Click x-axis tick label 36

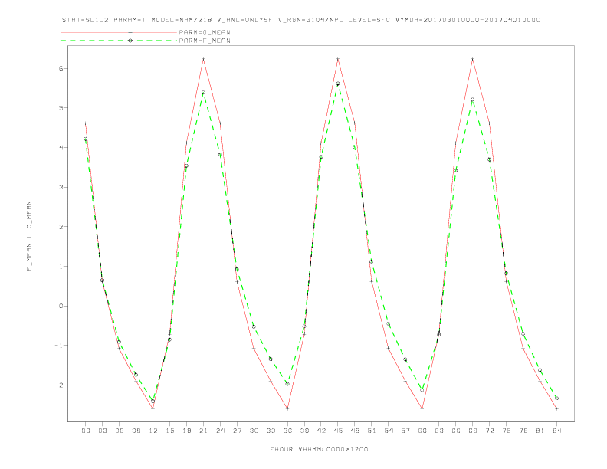click(x=287, y=431)
